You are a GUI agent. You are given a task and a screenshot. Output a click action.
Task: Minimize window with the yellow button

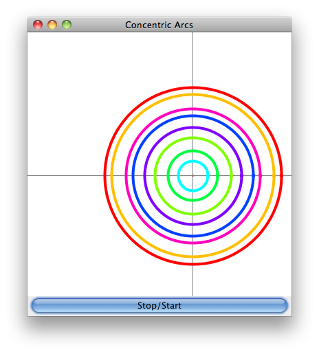point(52,25)
